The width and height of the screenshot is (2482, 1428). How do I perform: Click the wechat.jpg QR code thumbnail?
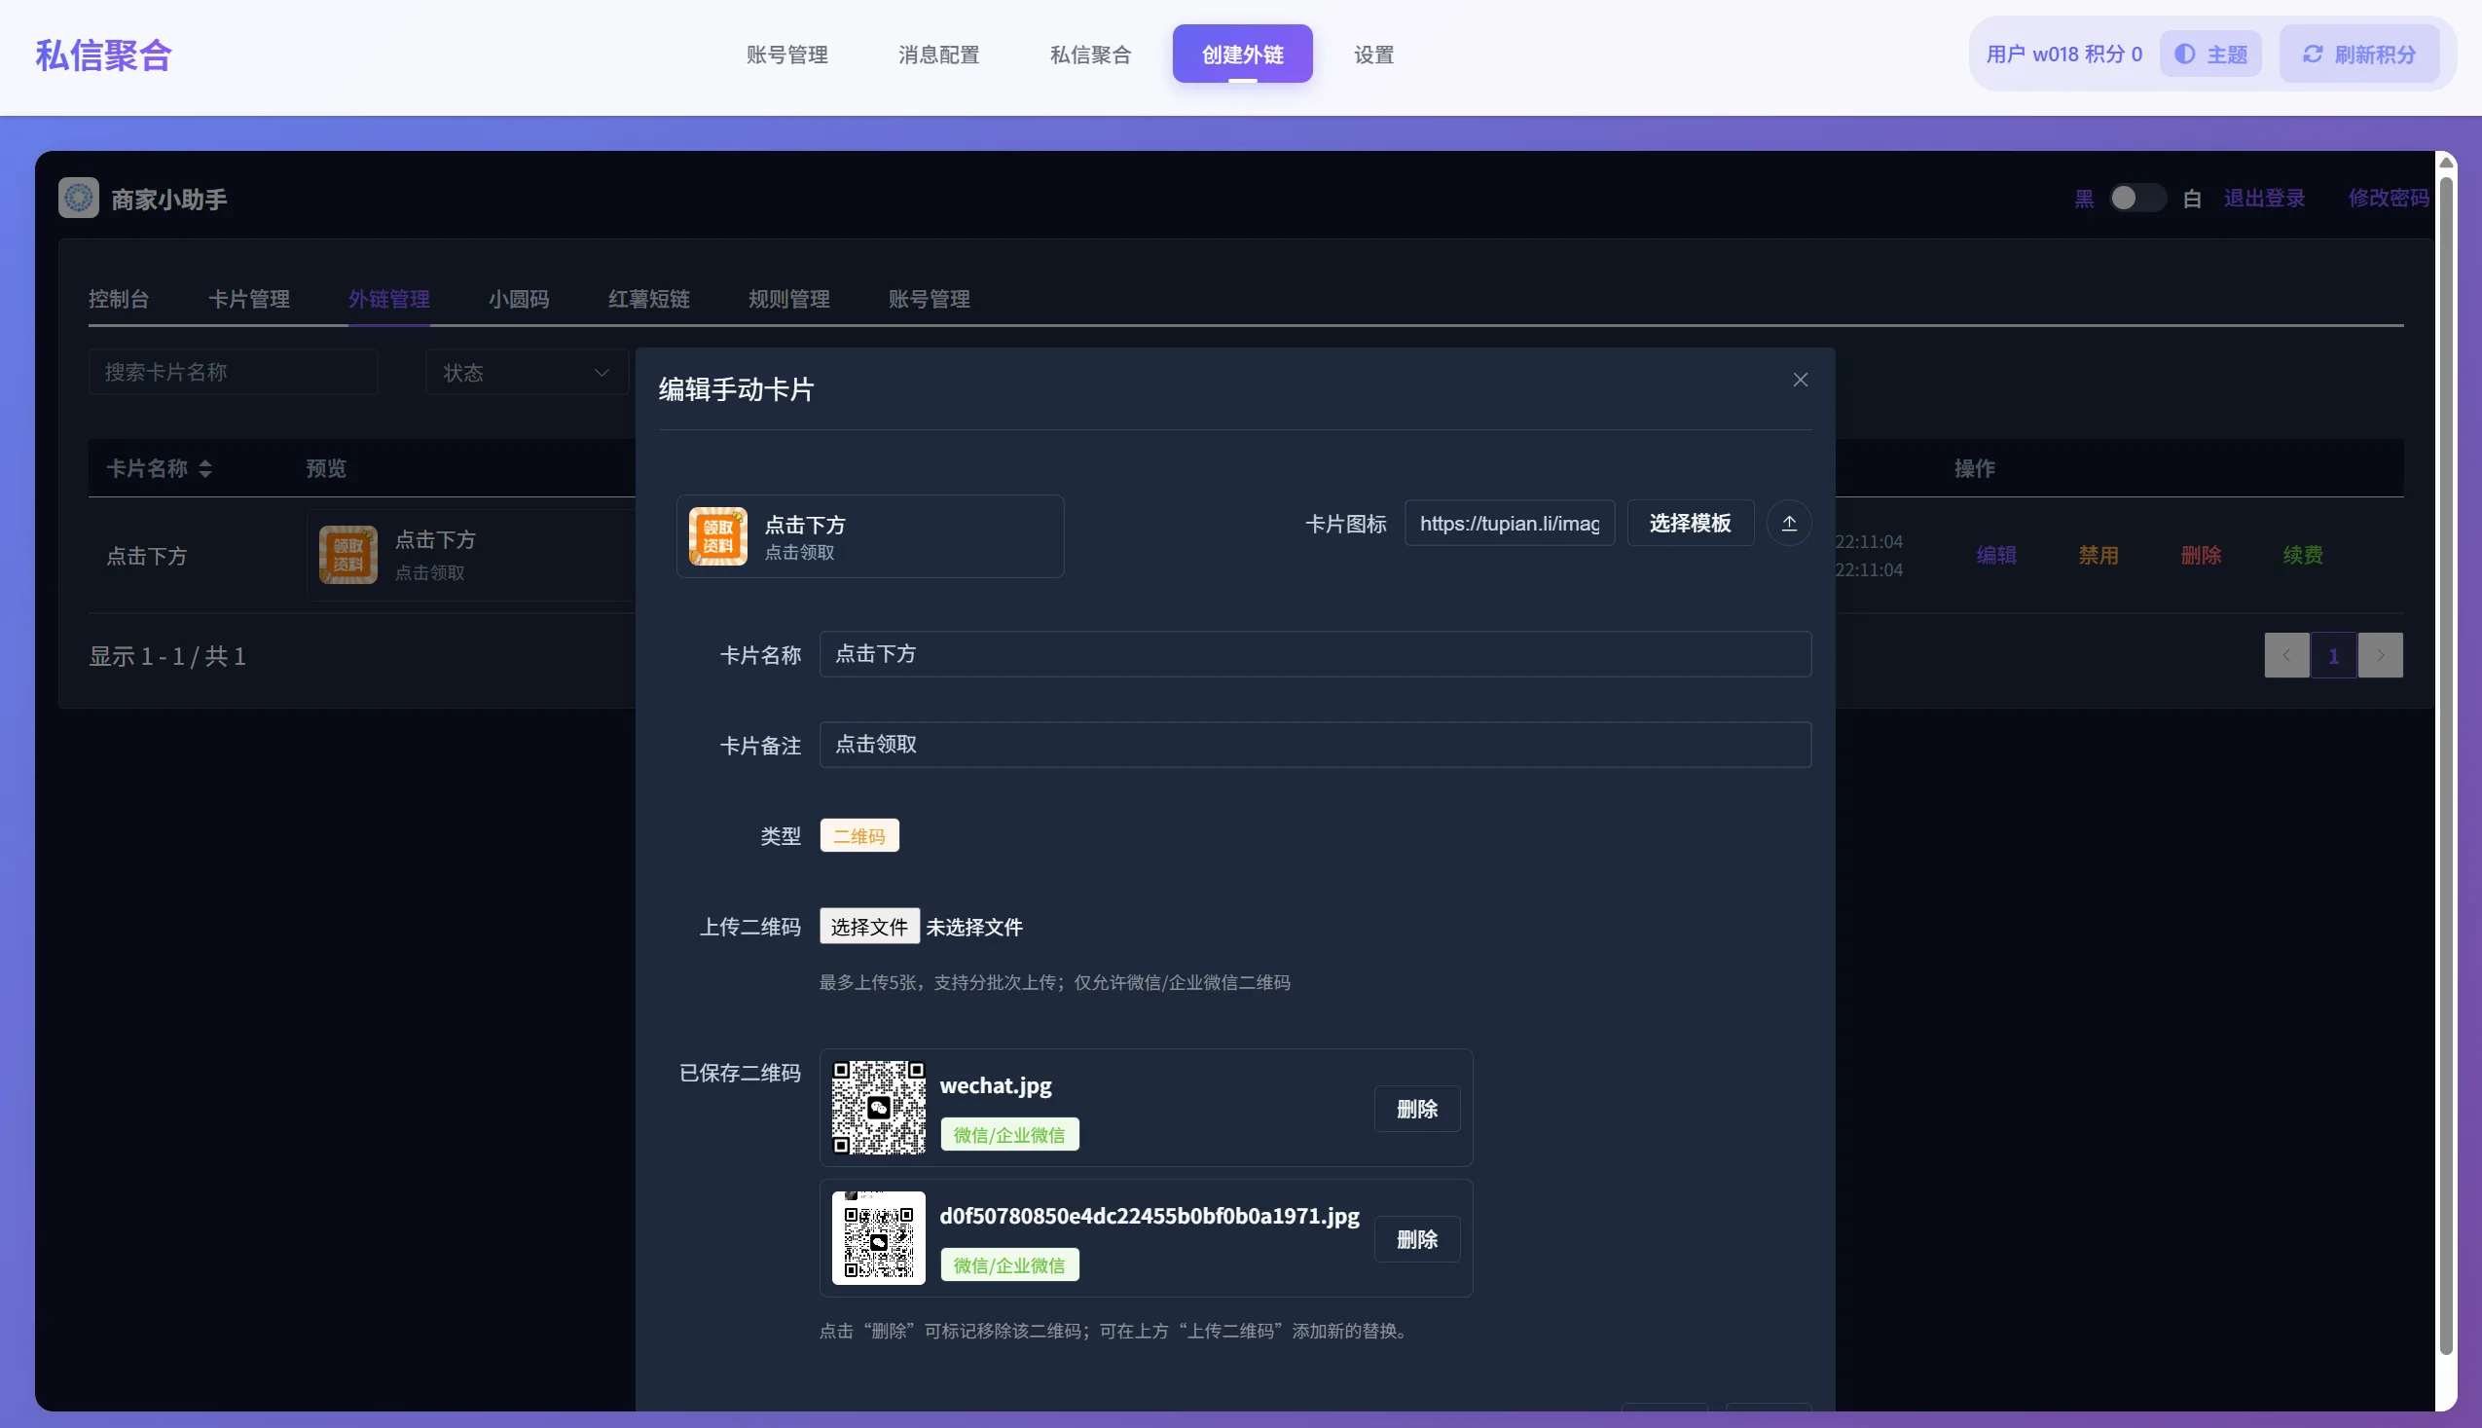click(878, 1108)
